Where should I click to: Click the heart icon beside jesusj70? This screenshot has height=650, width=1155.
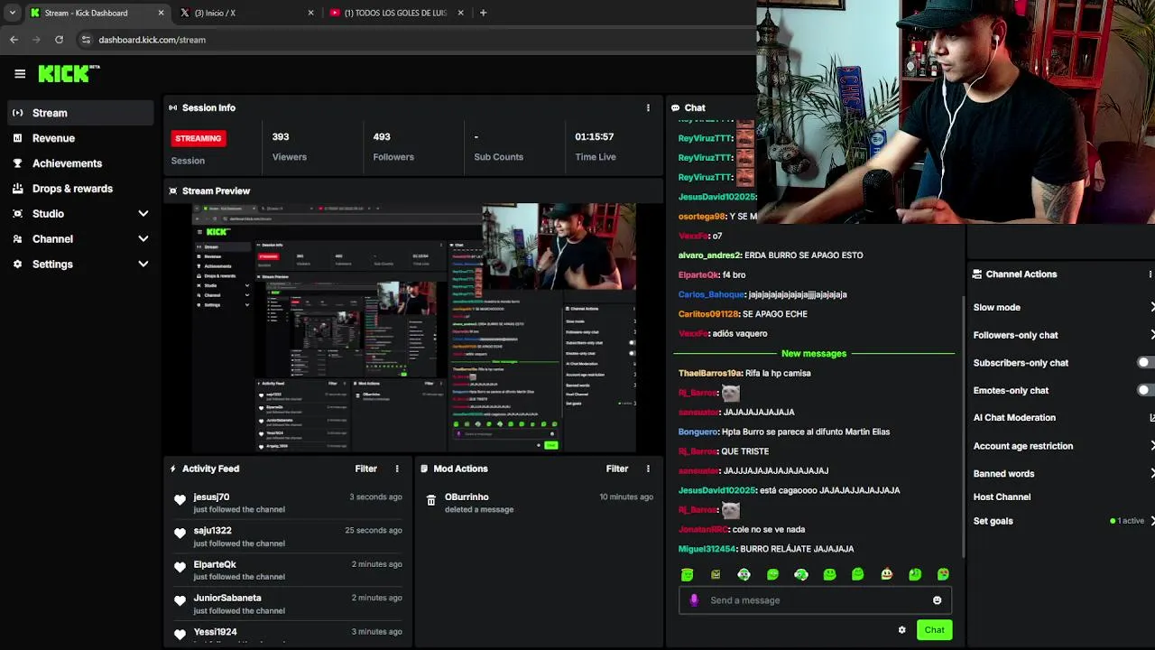pyautogui.click(x=180, y=500)
